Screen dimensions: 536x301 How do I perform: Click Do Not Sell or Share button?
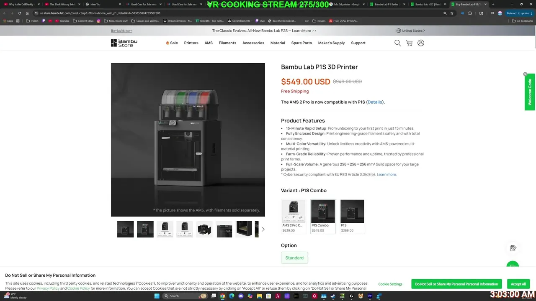tap(456, 284)
